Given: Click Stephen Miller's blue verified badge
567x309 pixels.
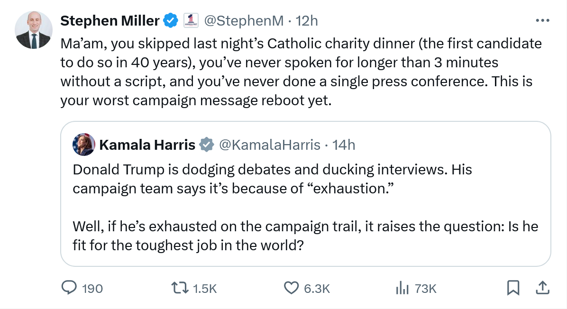Looking at the screenshot, I should pyautogui.click(x=171, y=21).
